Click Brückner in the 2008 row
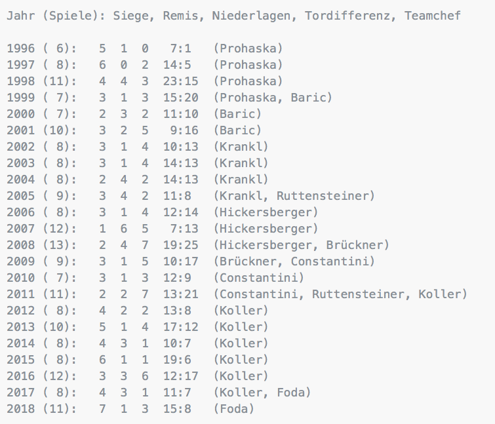495x424 pixels. (354, 246)
